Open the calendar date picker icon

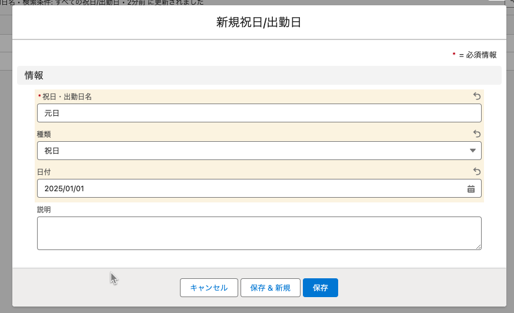[470, 189]
